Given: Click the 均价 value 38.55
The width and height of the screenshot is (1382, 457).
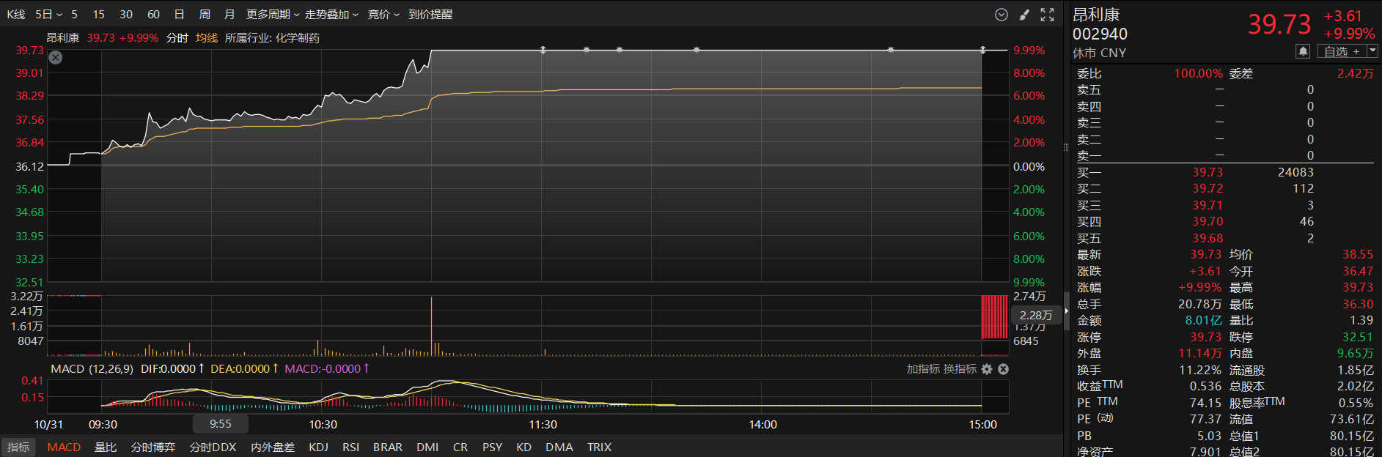Looking at the screenshot, I should pyautogui.click(x=1358, y=254).
